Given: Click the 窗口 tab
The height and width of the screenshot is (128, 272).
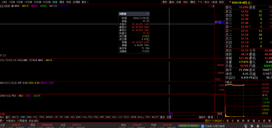Looking at the screenshot, I should [8, 117].
